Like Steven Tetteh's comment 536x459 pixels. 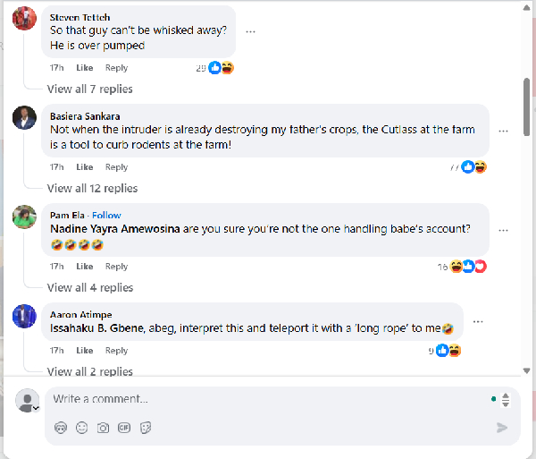85,68
